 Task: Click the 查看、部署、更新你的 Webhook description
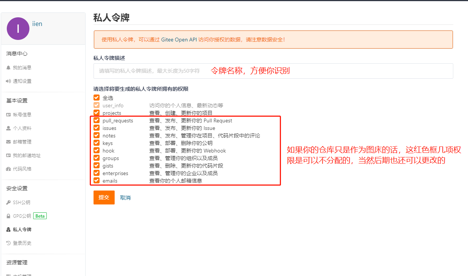tap(188, 151)
